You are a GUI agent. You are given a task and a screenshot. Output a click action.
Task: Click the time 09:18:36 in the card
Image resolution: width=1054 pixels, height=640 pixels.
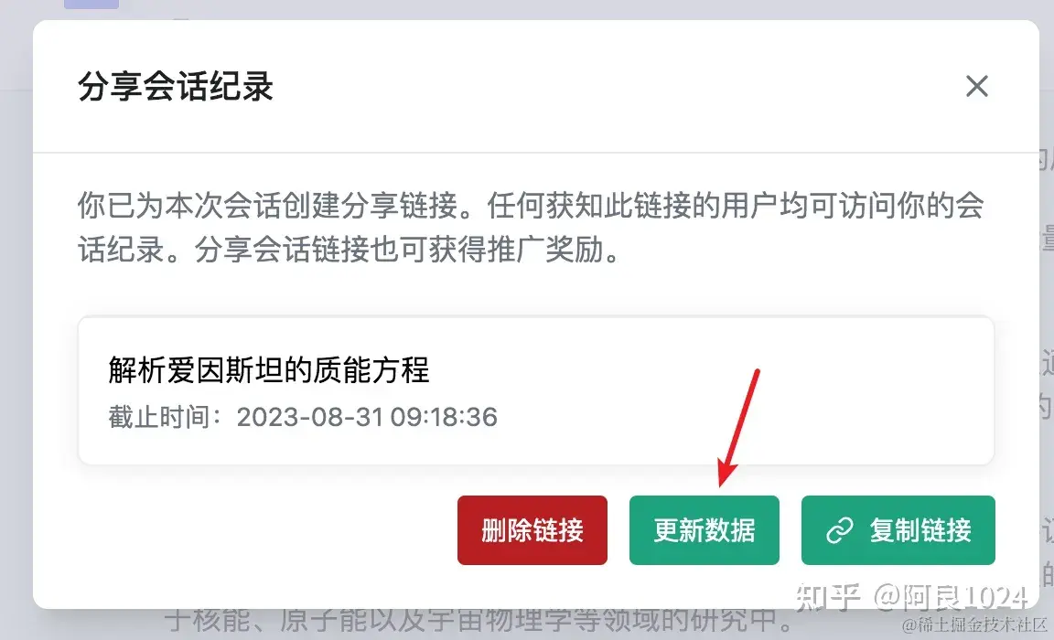point(444,417)
